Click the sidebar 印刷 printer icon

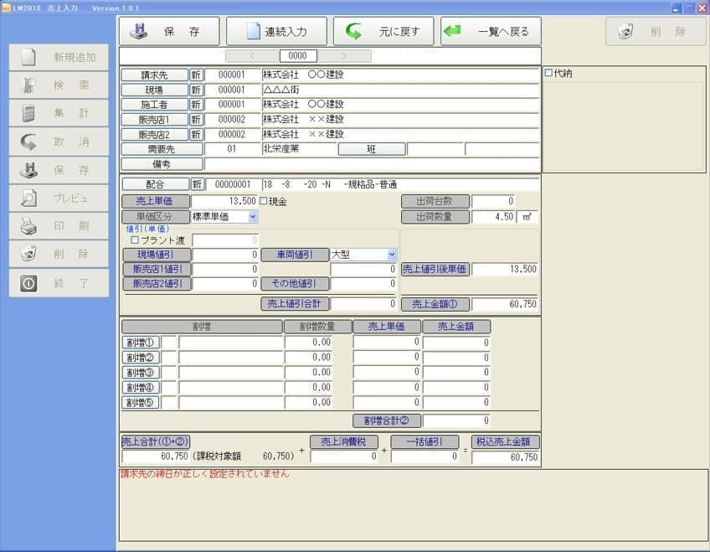pos(28,226)
